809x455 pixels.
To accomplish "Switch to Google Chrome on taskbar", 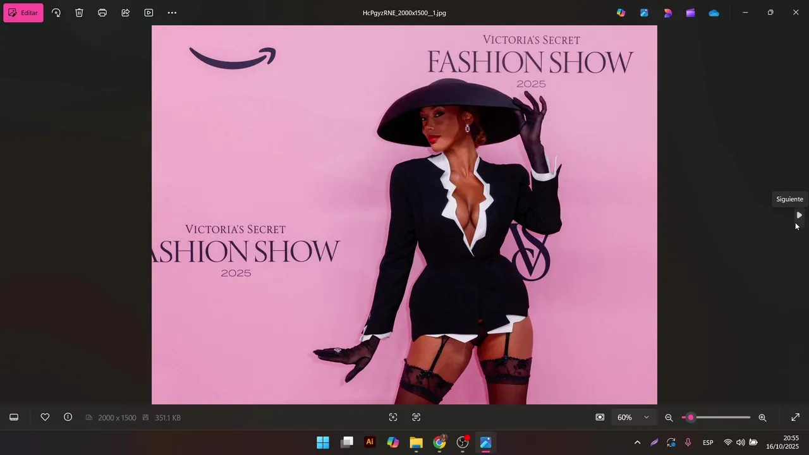I will click(x=439, y=442).
